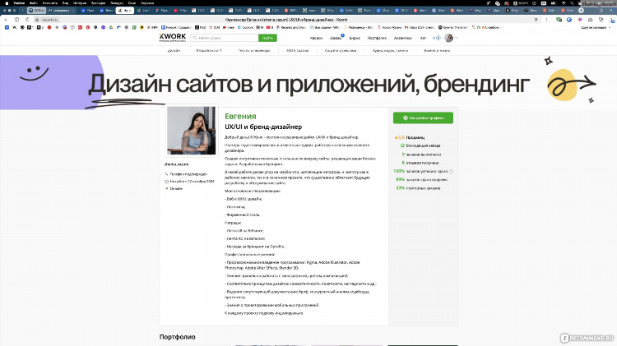Open the Бизнес и жизнь category

pyautogui.click(x=437, y=50)
